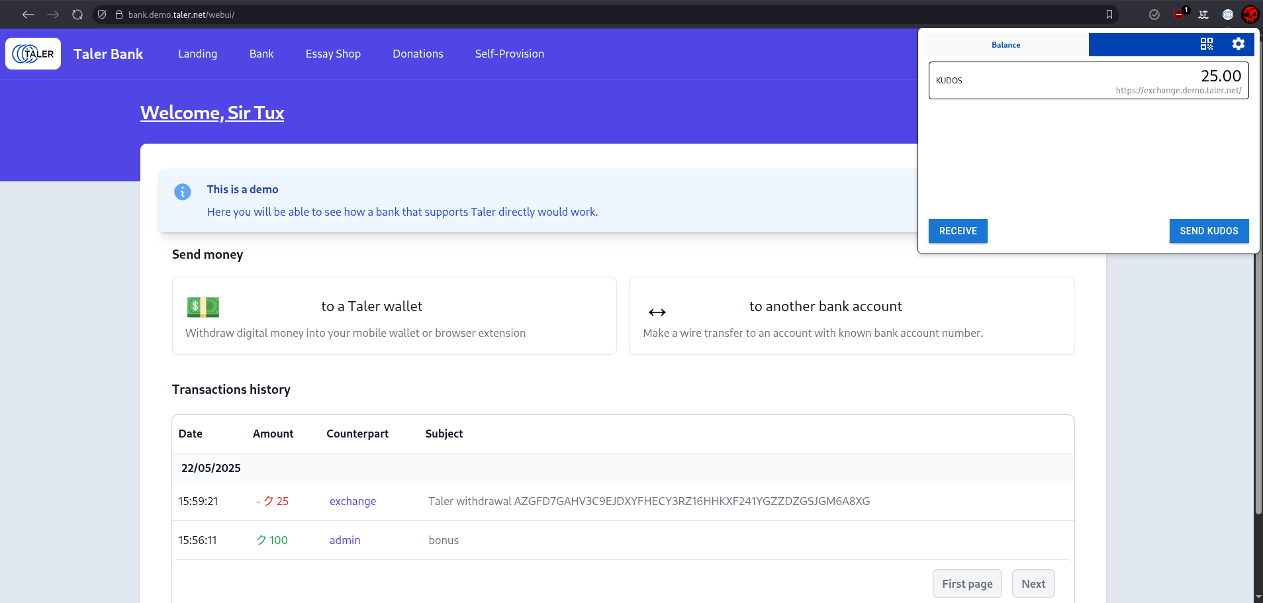The image size is (1263, 603).
Task: Go to the Donations page
Action: click(418, 54)
